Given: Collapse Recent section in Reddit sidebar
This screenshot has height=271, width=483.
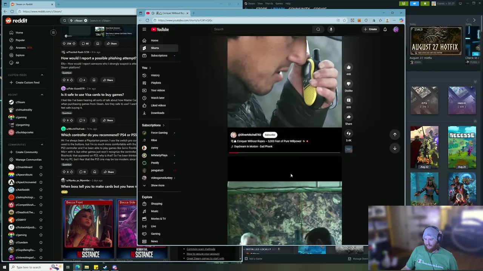Looking at the screenshot, I should pyautogui.click(x=42, y=94).
